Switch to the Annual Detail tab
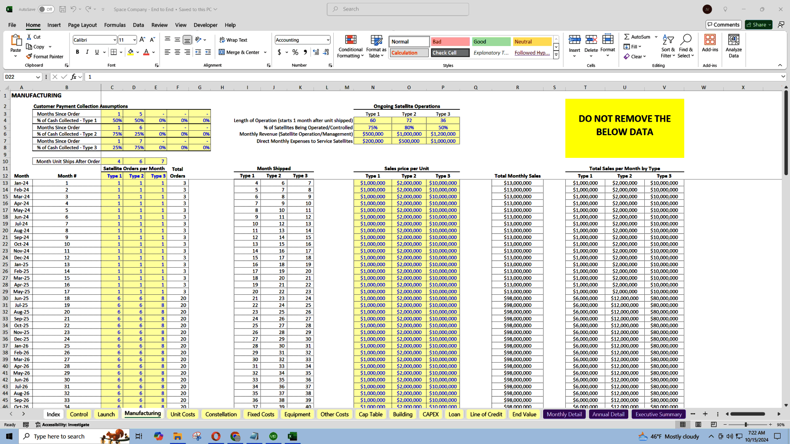Viewport: 790px width, 444px height. tap(609, 414)
